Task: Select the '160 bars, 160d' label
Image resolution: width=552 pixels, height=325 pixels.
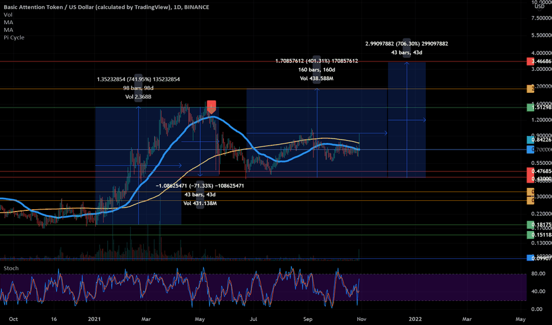Action: (316, 70)
